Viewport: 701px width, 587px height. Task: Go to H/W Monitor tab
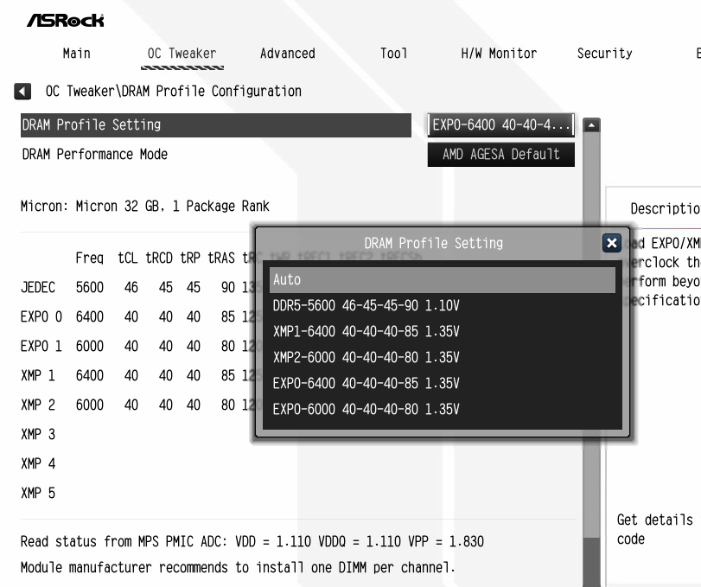coord(499,54)
